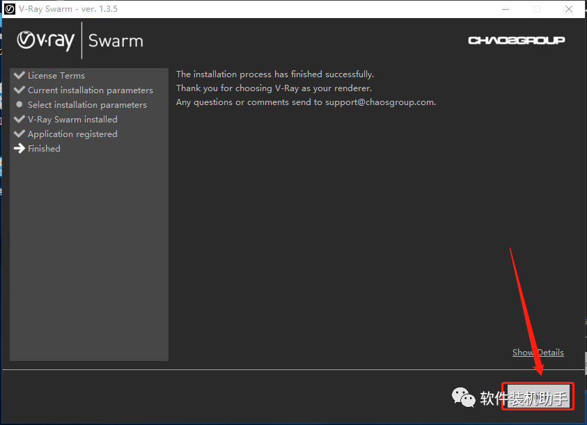The image size is (587, 425).
Task: Select the V-Ray Swarm installed step
Action: tap(72, 120)
